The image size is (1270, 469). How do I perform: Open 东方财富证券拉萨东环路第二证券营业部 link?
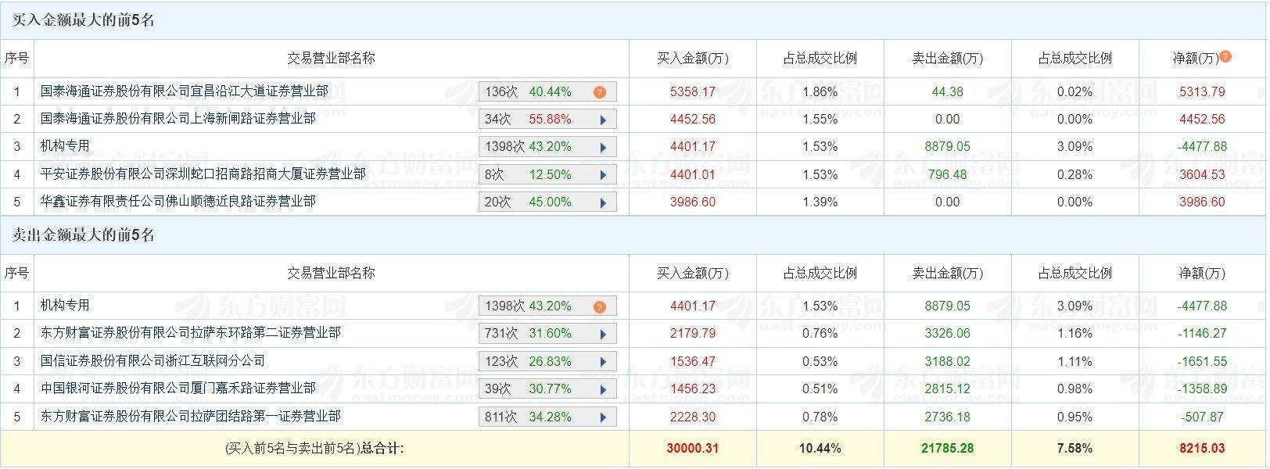tap(191, 333)
